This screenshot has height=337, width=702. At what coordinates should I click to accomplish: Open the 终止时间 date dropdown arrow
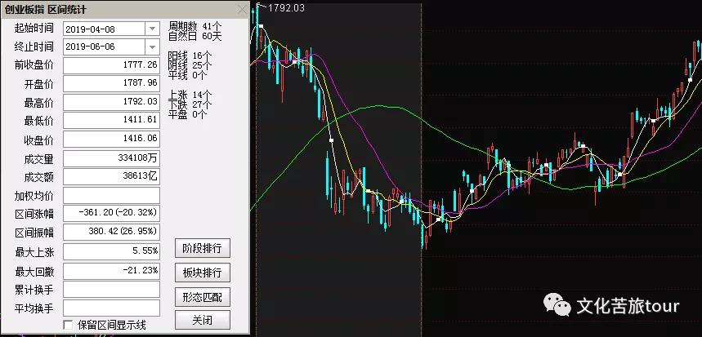tap(152, 47)
